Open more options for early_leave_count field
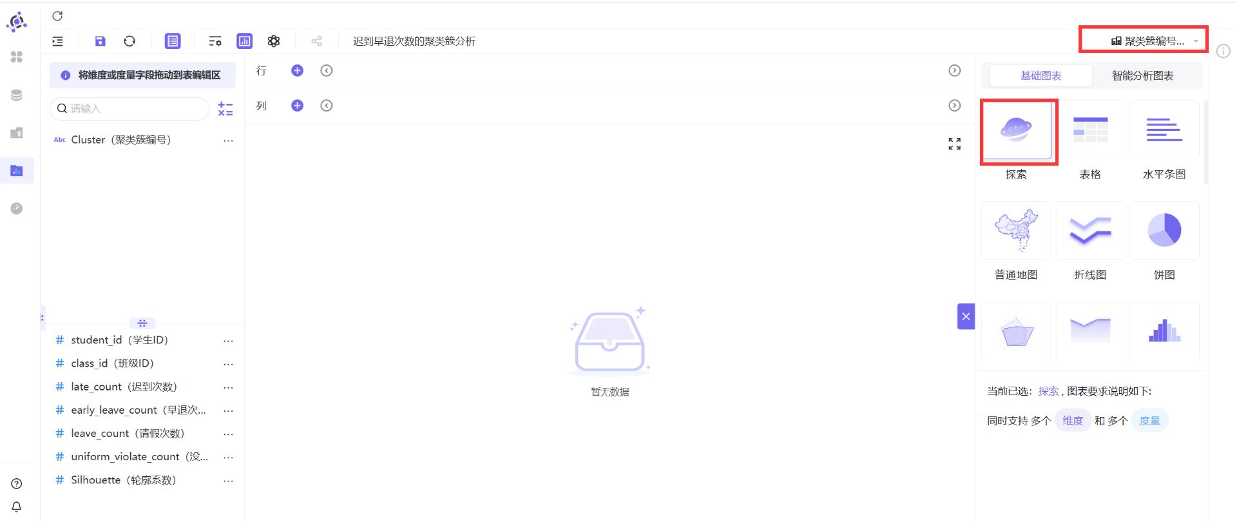 click(228, 411)
